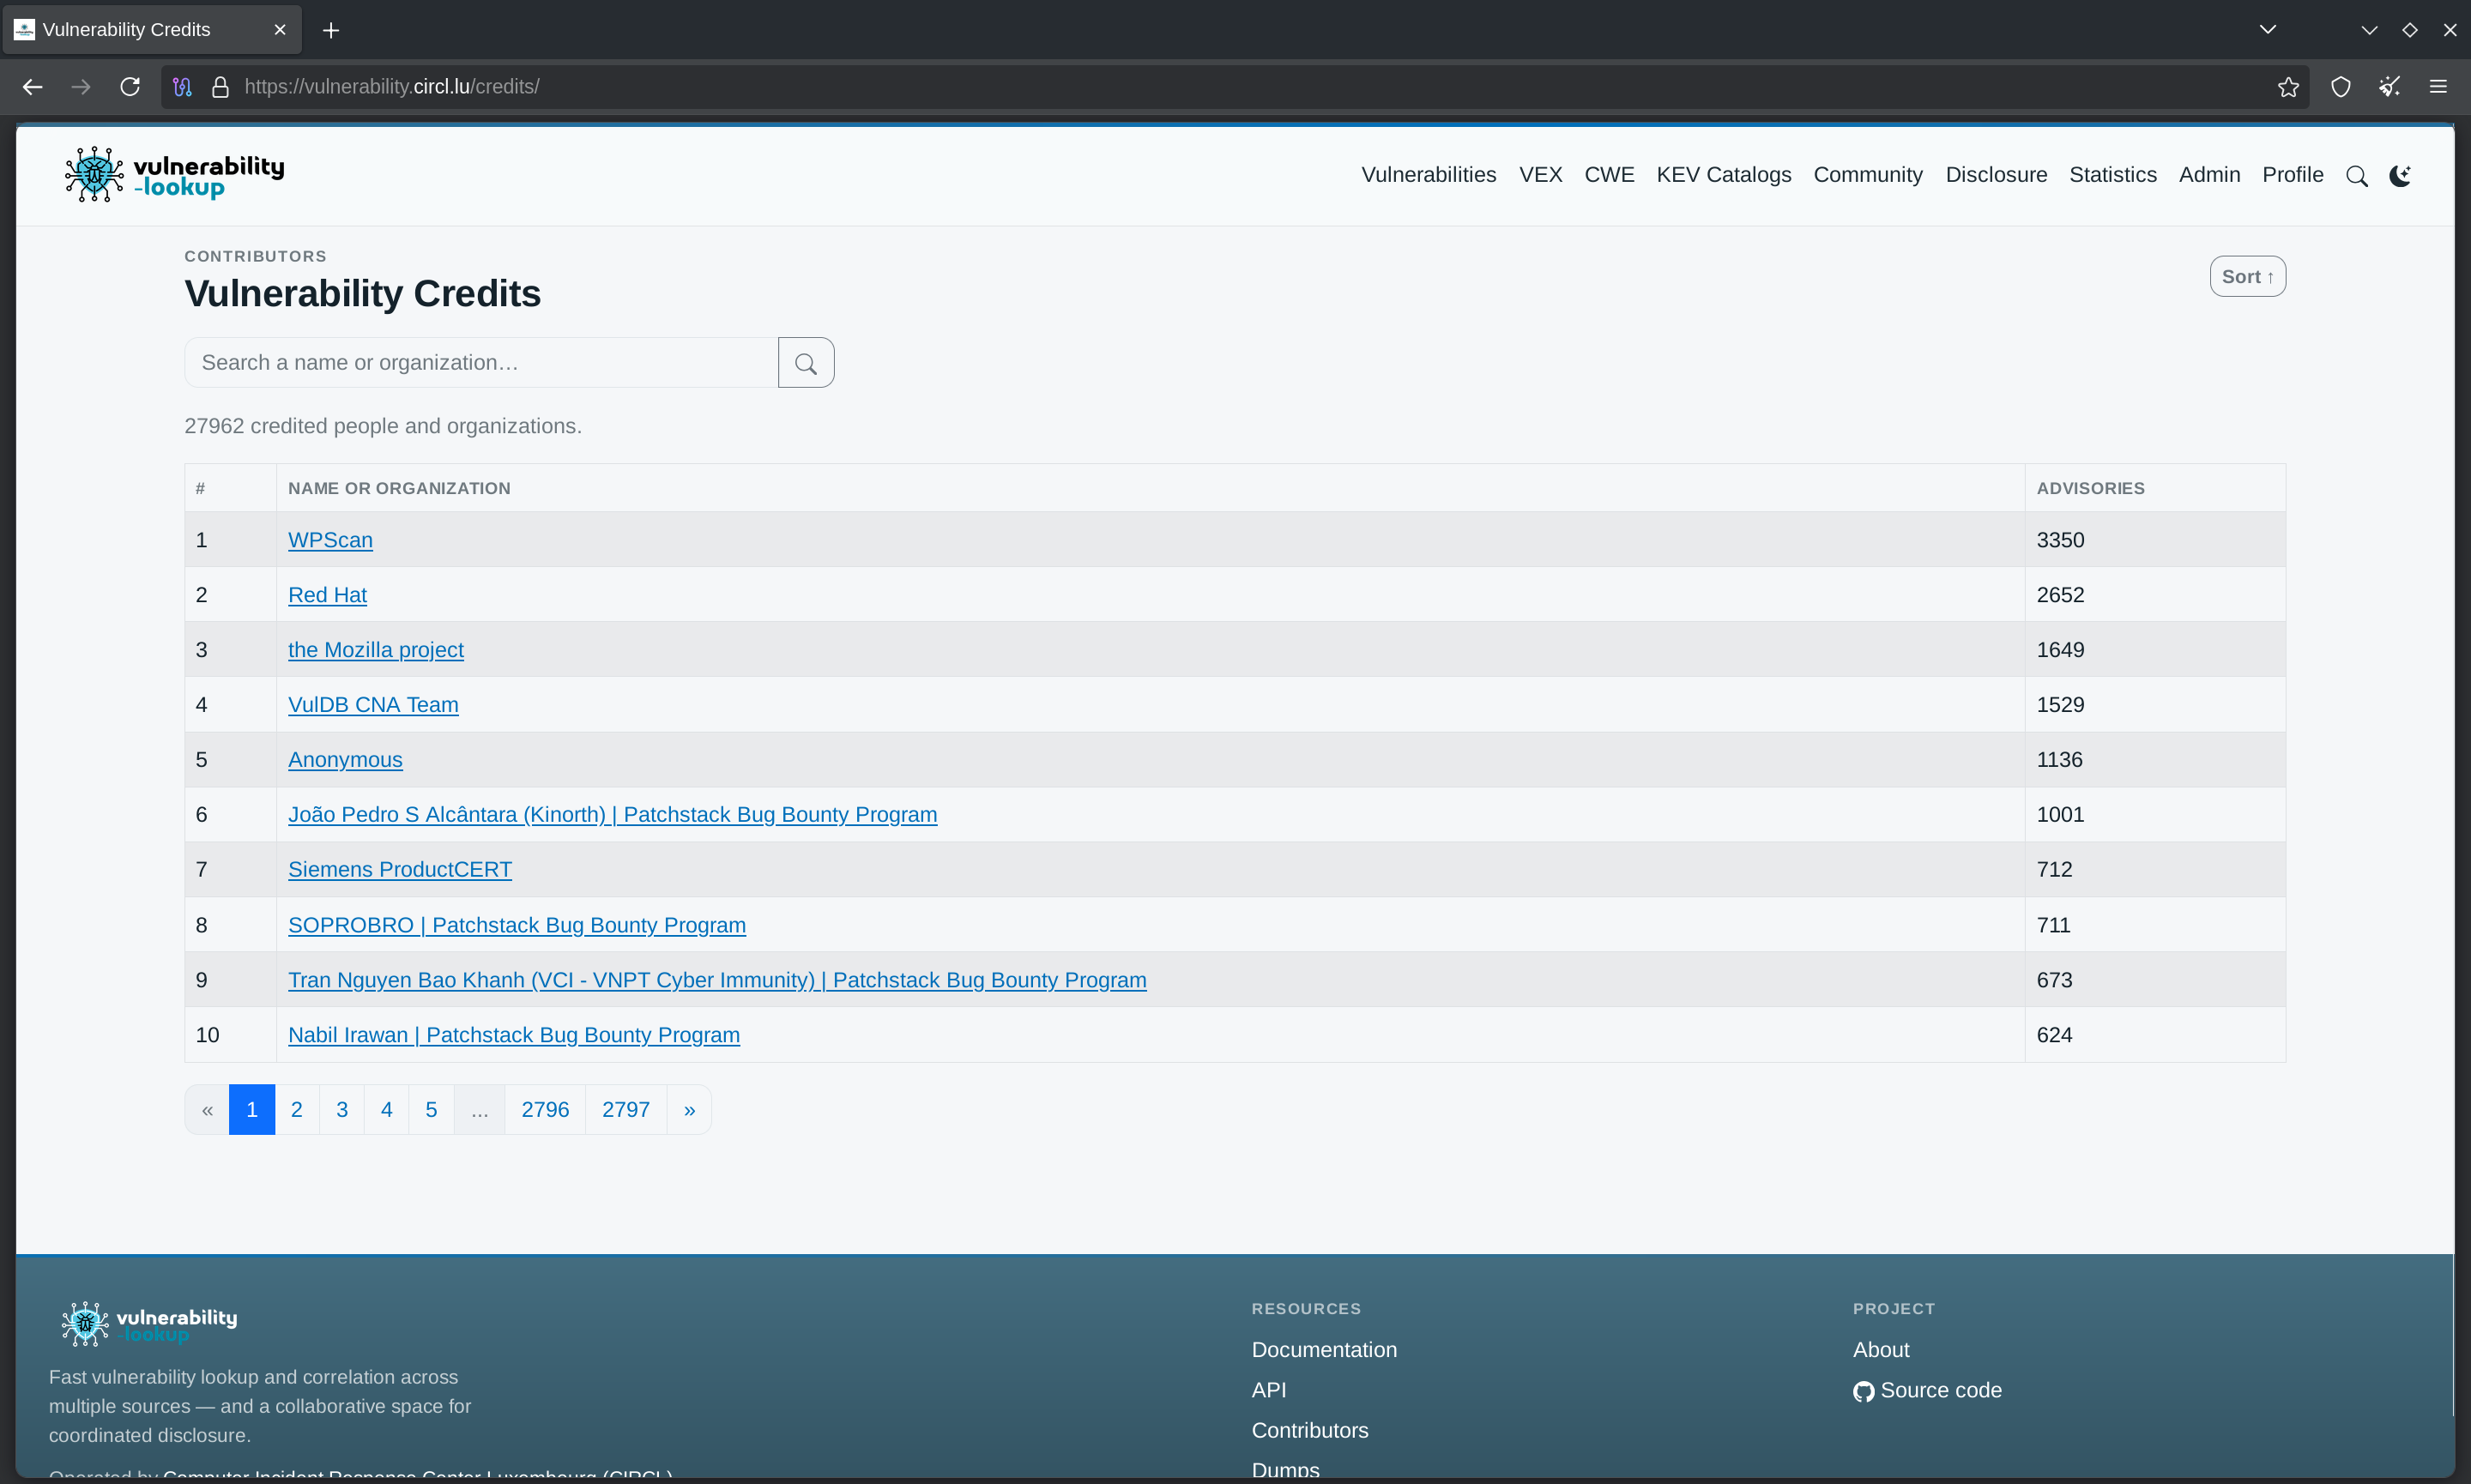This screenshot has height=1484, width=2471.
Task: Click the search button next to name field
Action: pyautogui.click(x=806, y=363)
